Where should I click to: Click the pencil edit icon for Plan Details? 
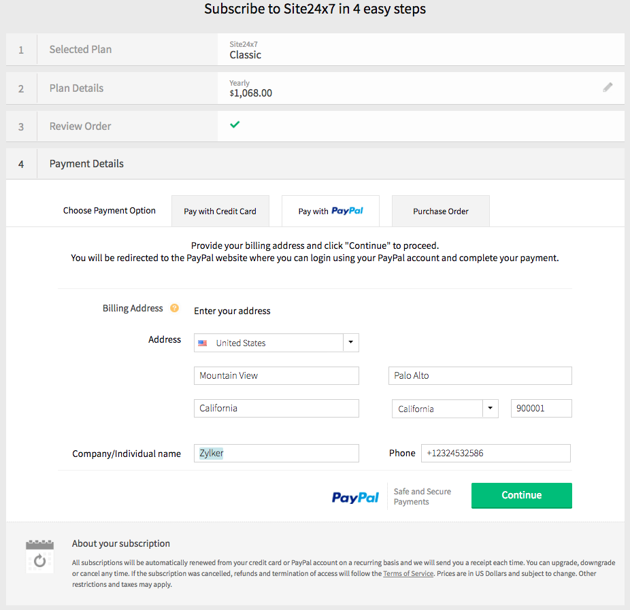pos(608,87)
